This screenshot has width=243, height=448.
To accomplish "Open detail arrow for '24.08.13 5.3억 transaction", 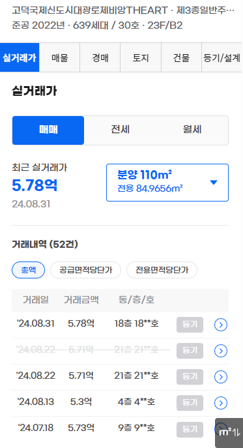I will point(221,403).
